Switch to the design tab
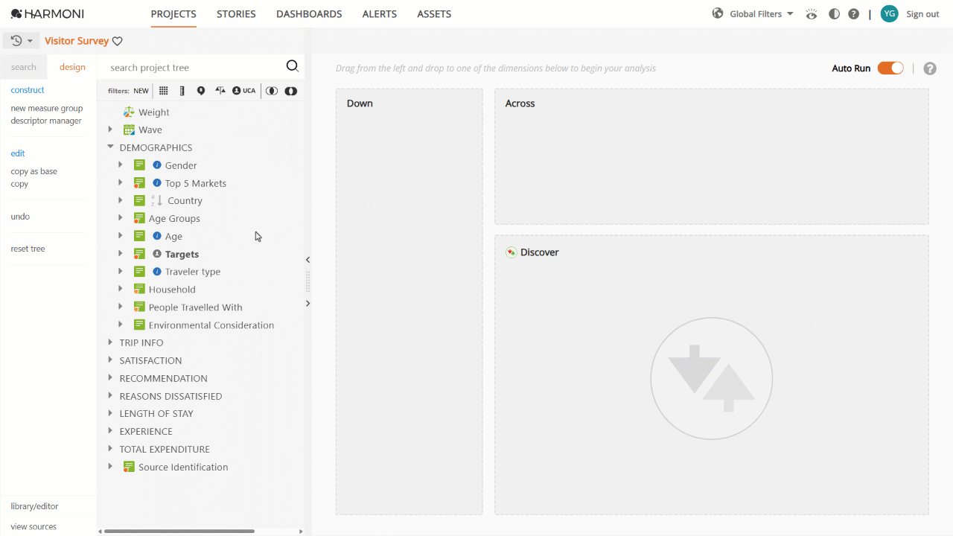The width and height of the screenshot is (953, 536). click(71, 66)
